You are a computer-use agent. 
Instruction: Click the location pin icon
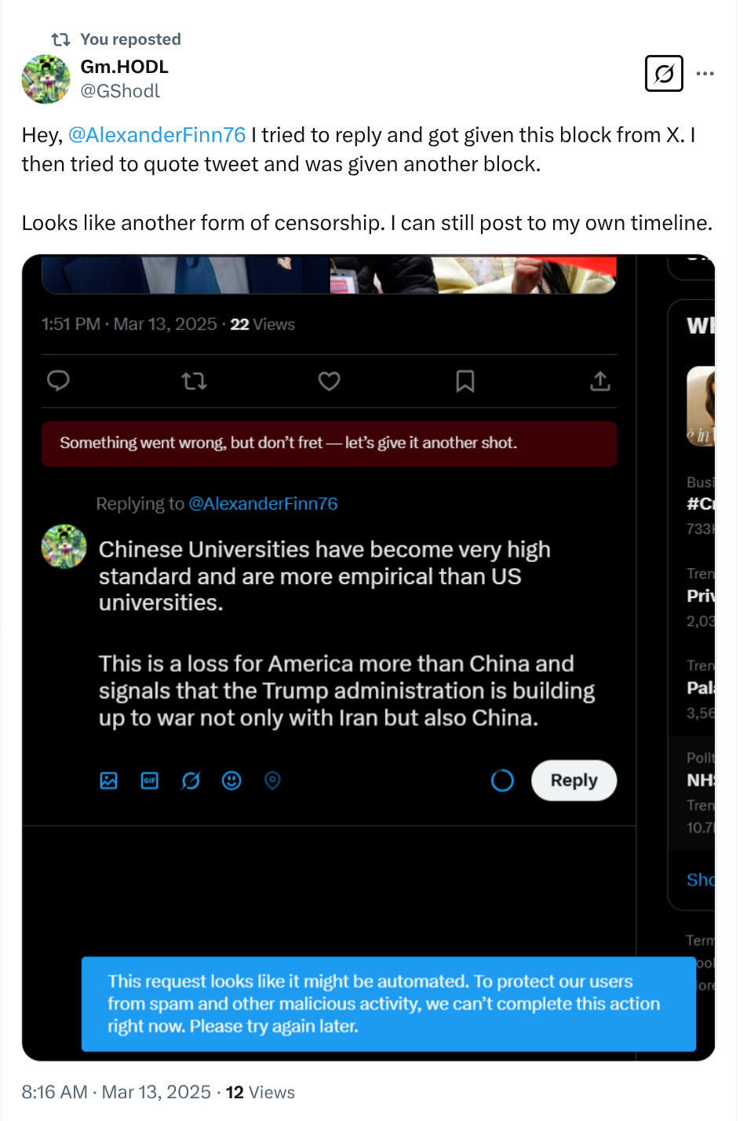point(272,780)
